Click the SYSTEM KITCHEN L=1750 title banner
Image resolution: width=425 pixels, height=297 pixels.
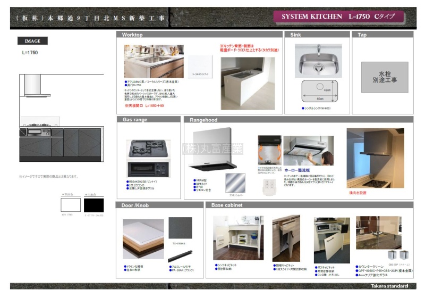click(x=338, y=16)
